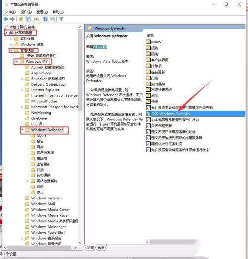Click the 编辑策略设置 link
The height and width of the screenshot is (259, 248).
(100, 47)
